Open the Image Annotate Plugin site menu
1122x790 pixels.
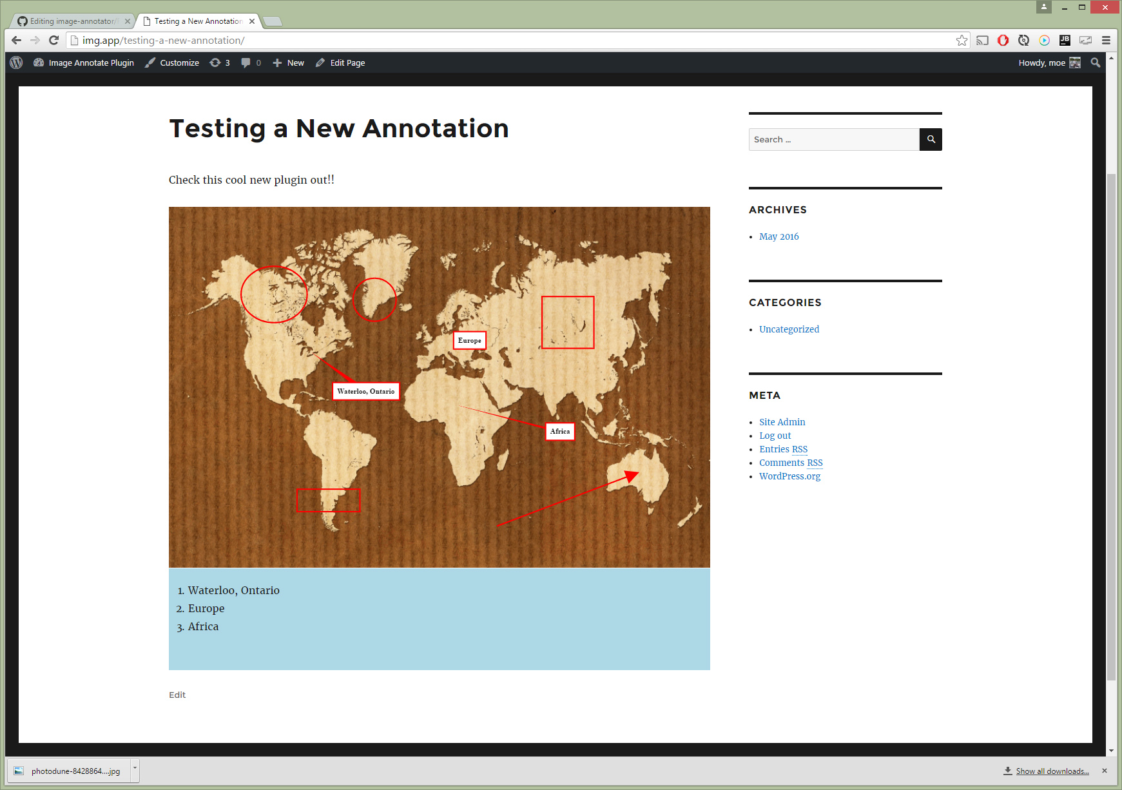tap(84, 63)
